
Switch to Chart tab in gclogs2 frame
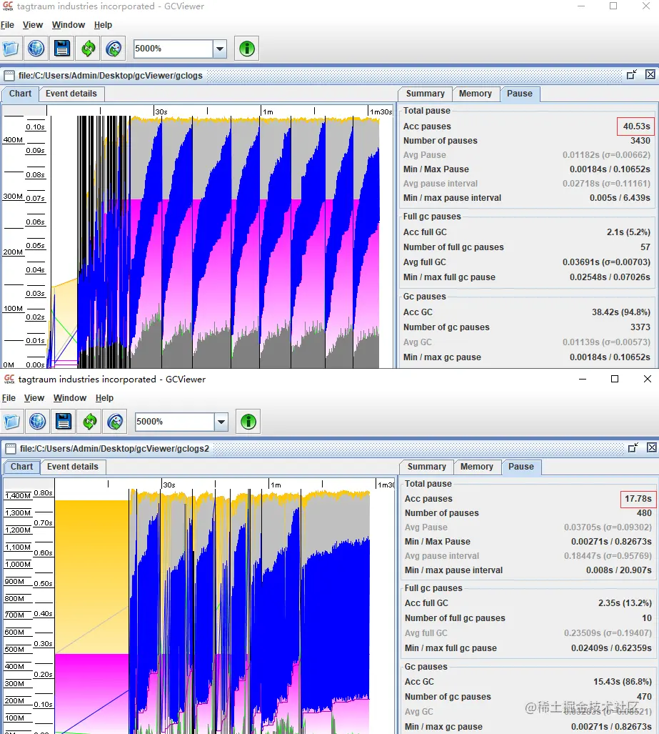[x=21, y=467]
